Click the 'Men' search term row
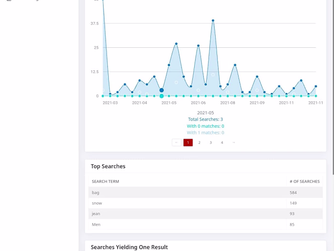334x251 pixels. point(206,224)
